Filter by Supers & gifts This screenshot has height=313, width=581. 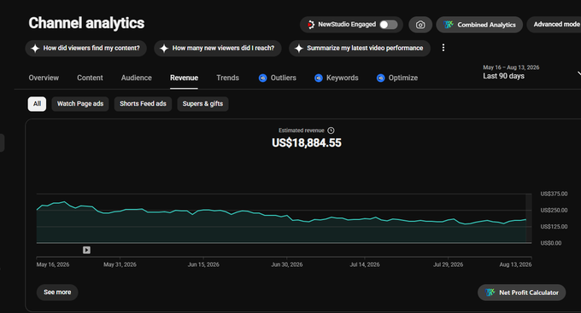(x=202, y=104)
